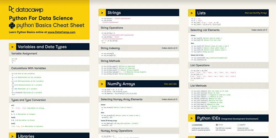This screenshot has width=276, height=138.
Task: Click 'Selecting Numpy Array Elements' subheading
Action: (122, 99)
